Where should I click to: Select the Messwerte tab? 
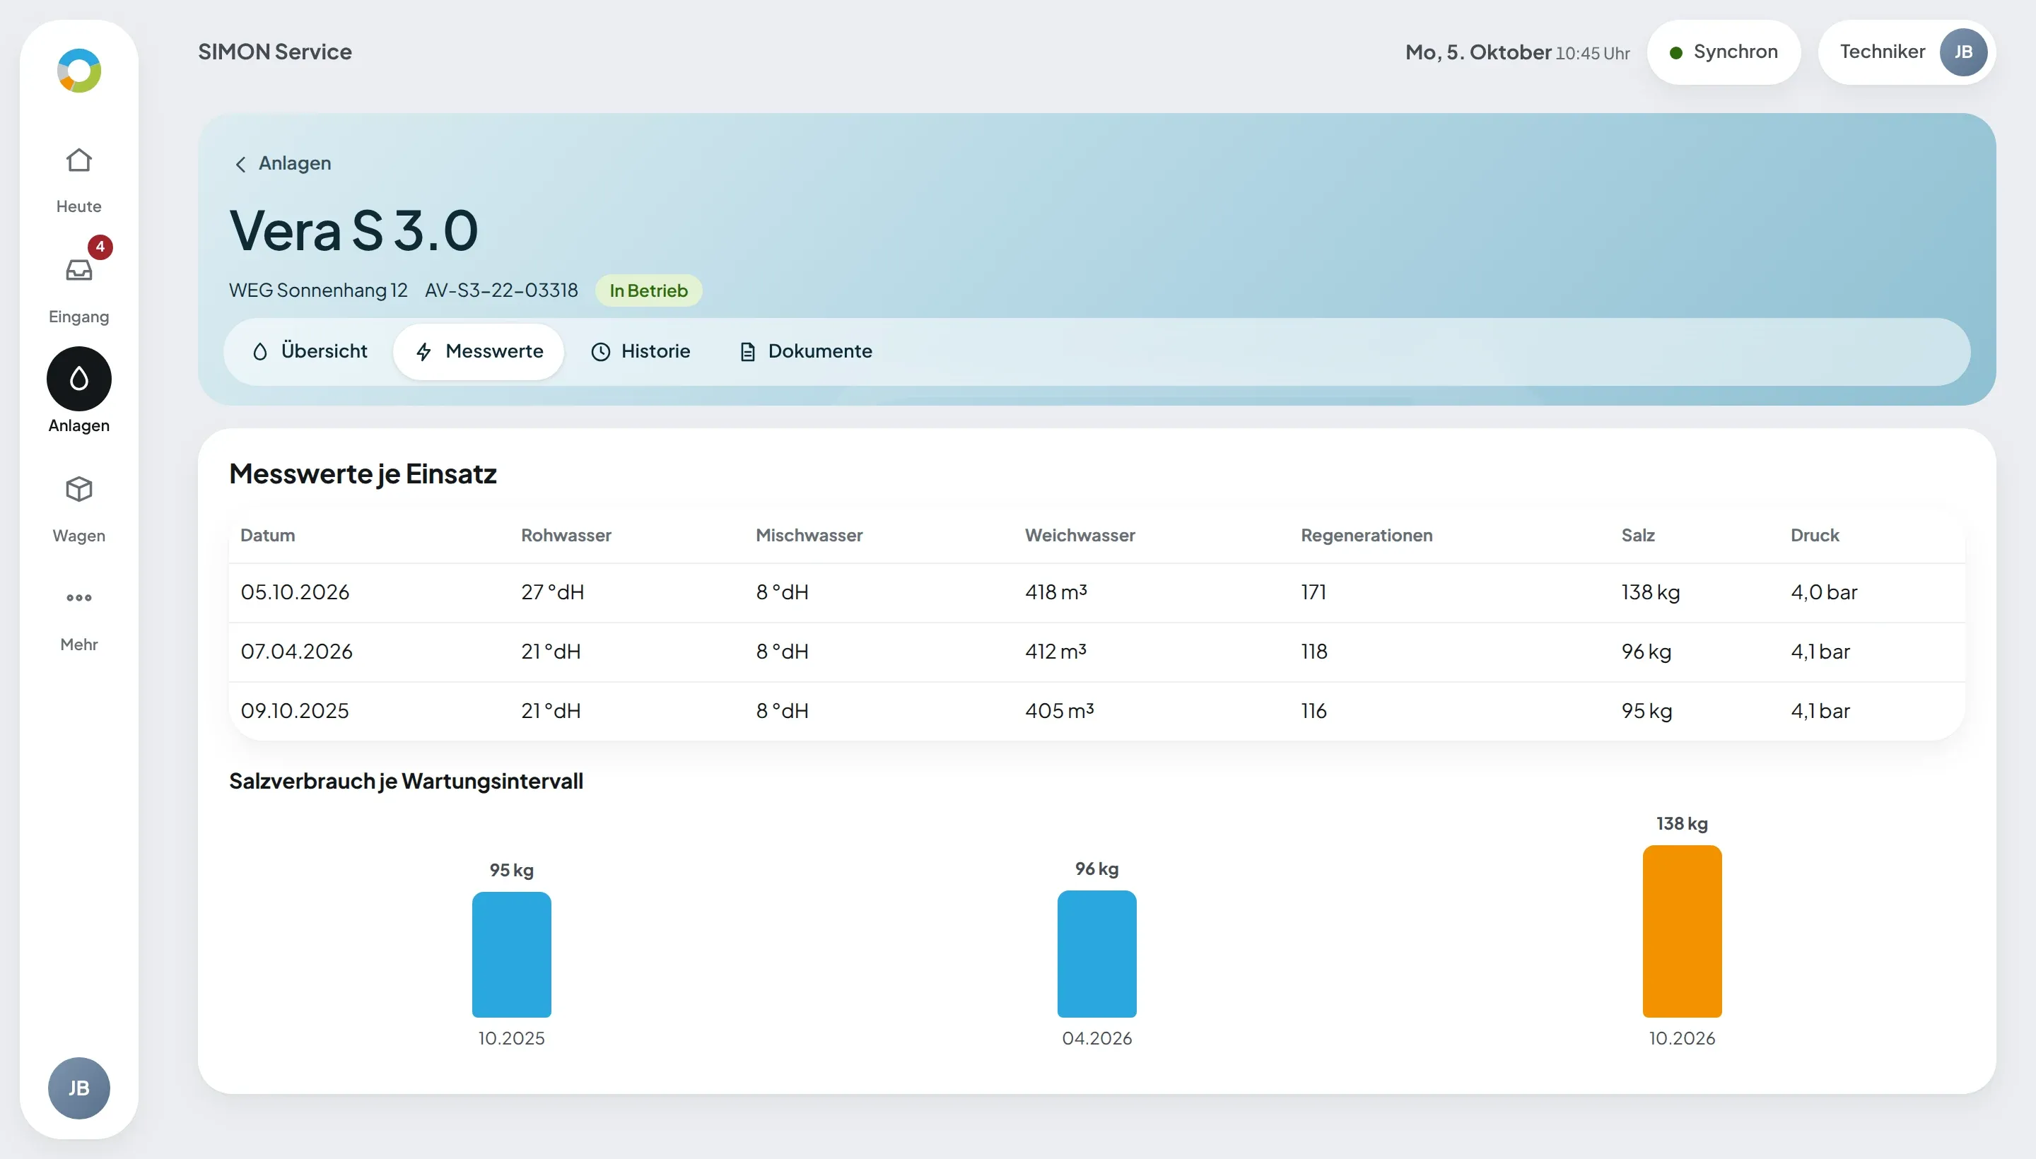click(479, 352)
